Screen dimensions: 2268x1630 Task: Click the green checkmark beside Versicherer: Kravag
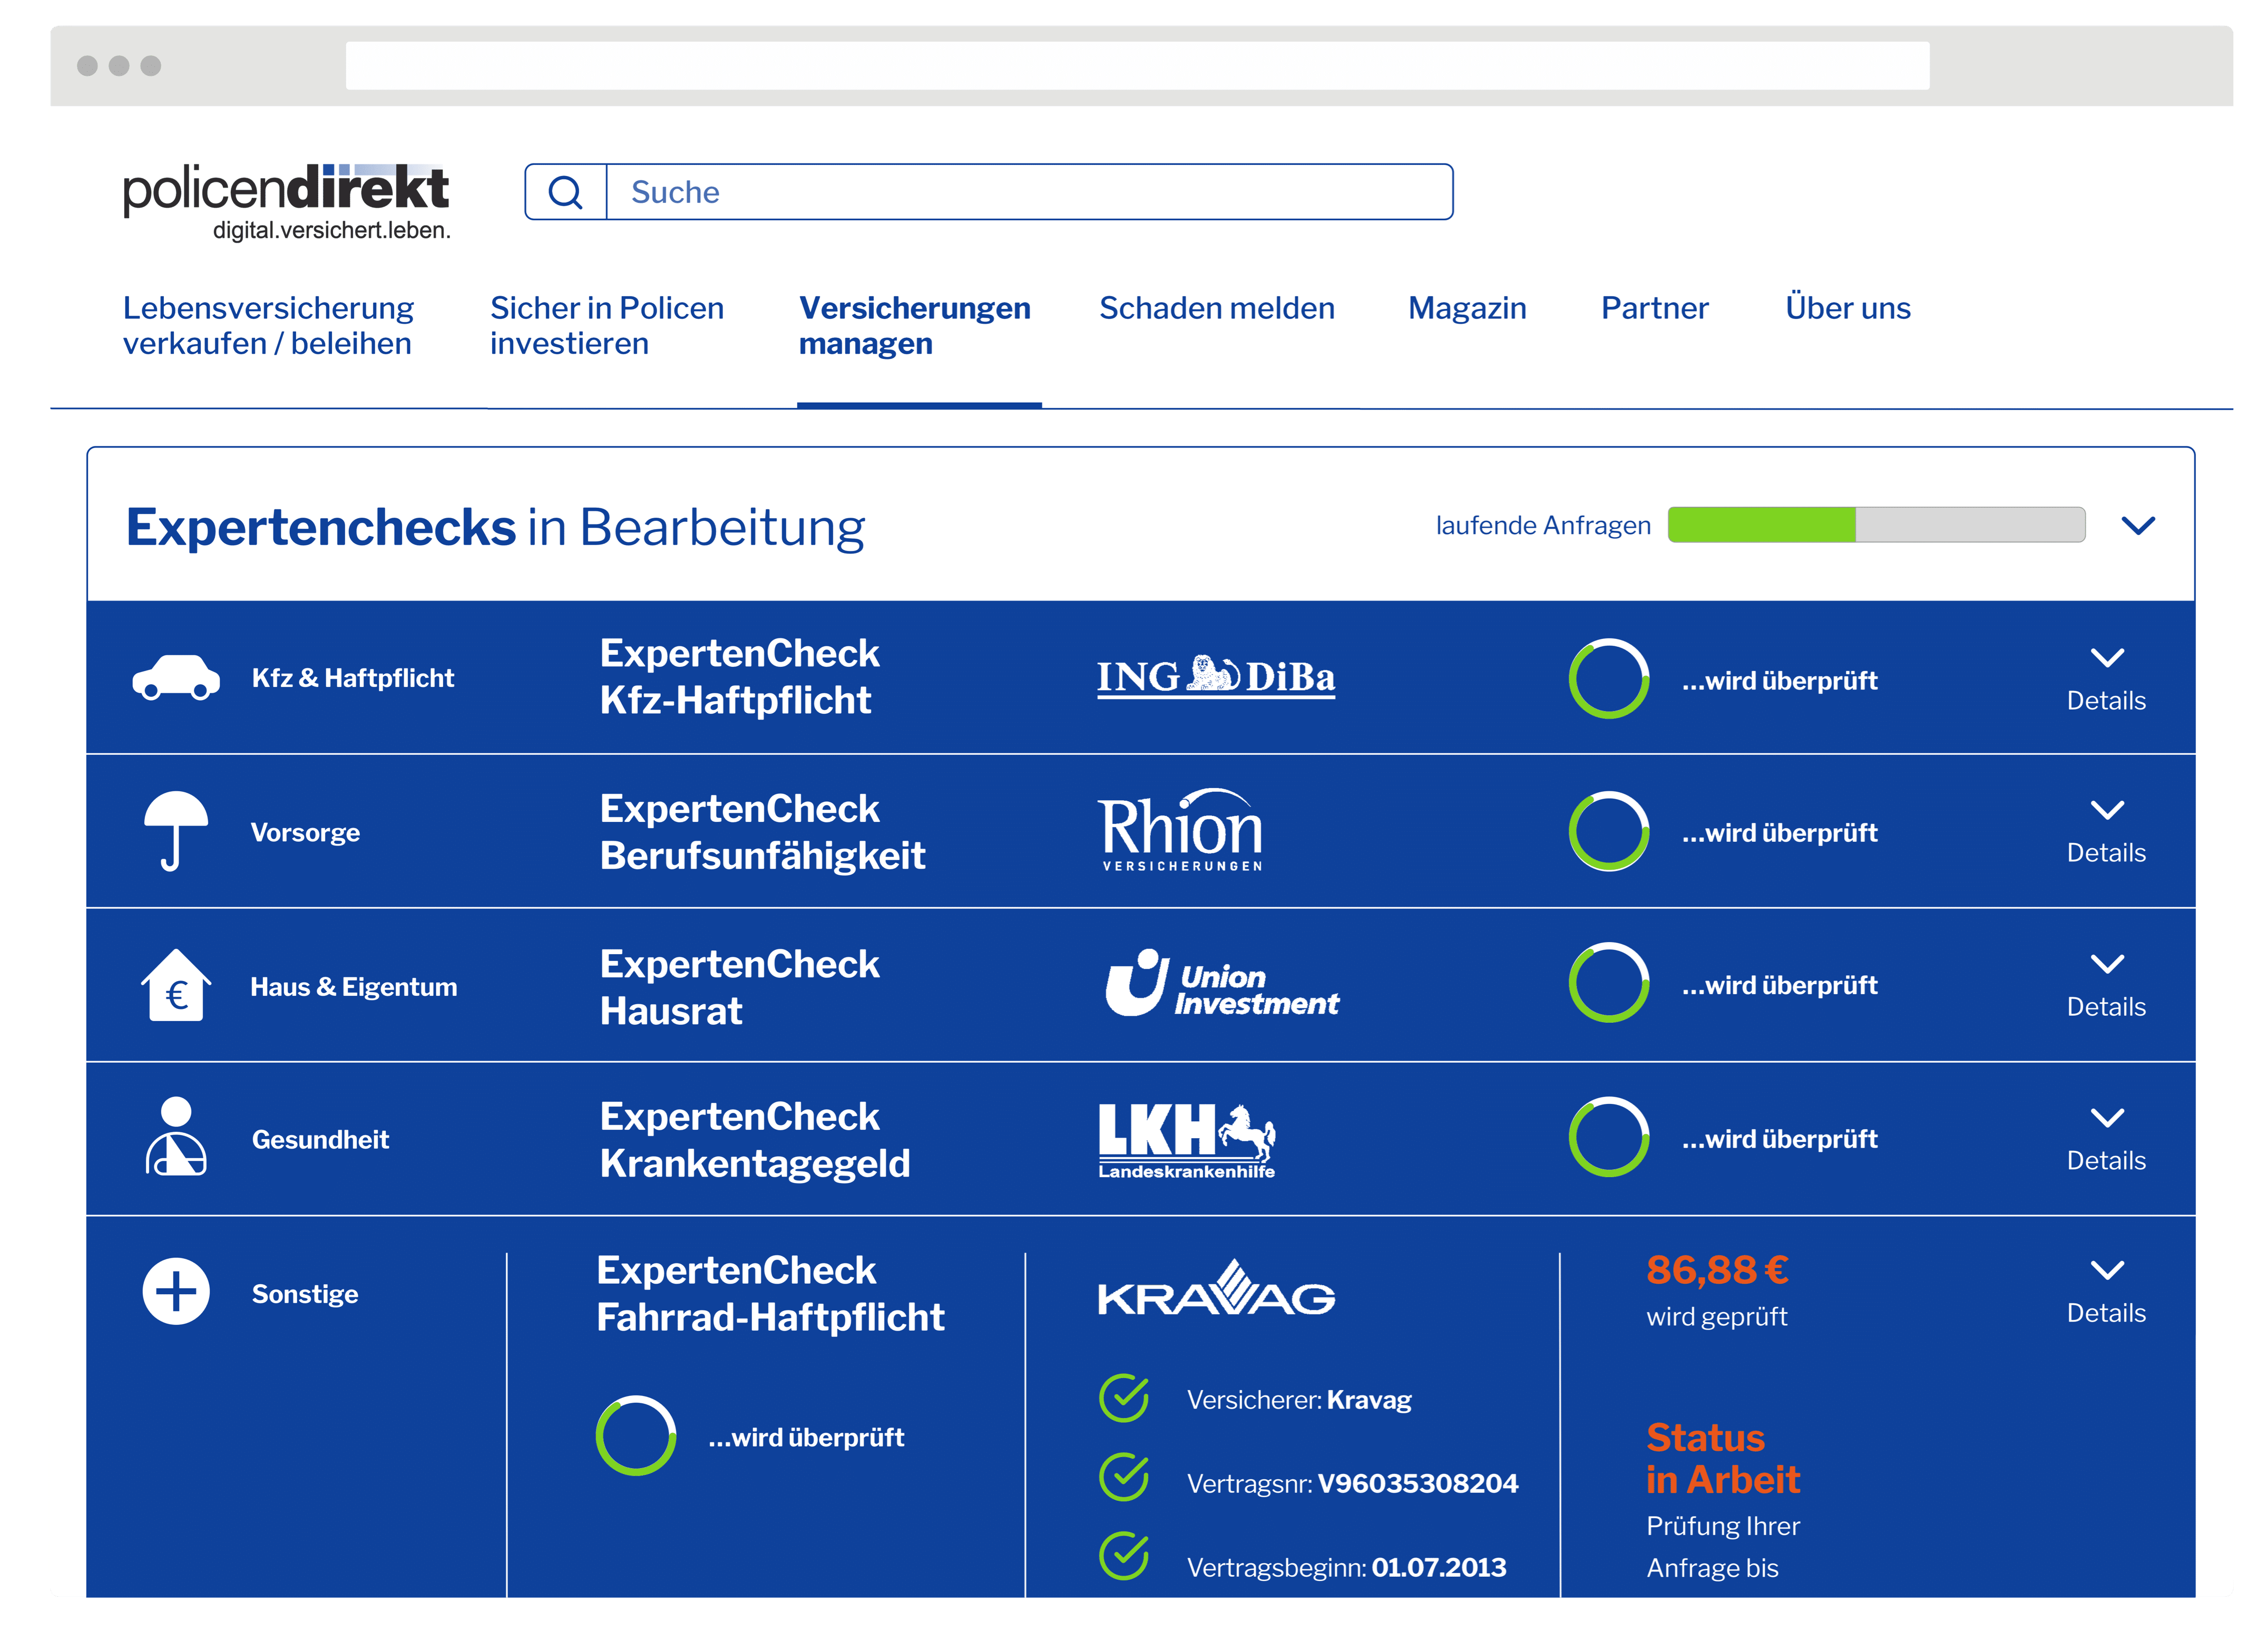tap(1124, 1398)
